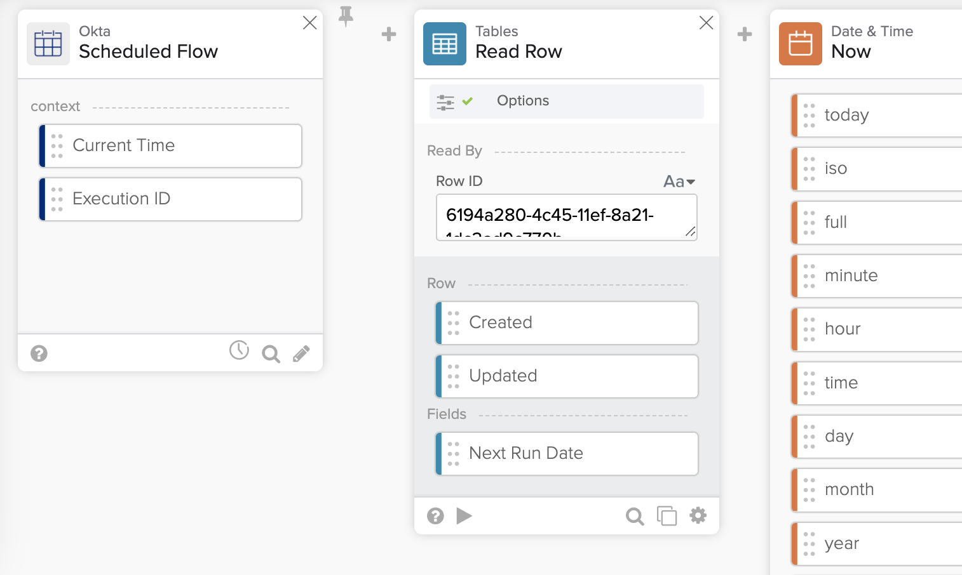Duplicate the Read Row card using the copy icon

coord(667,516)
